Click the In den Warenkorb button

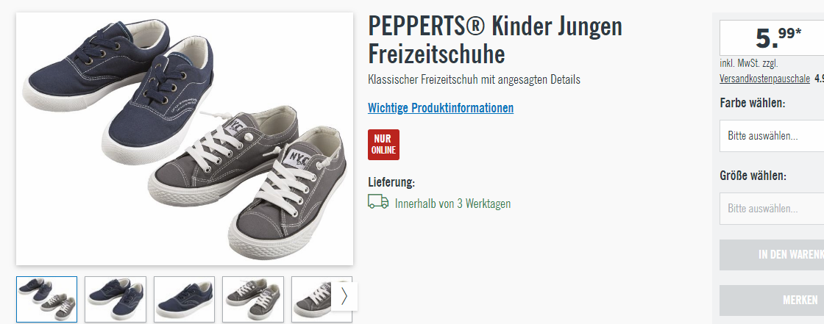[772, 255]
